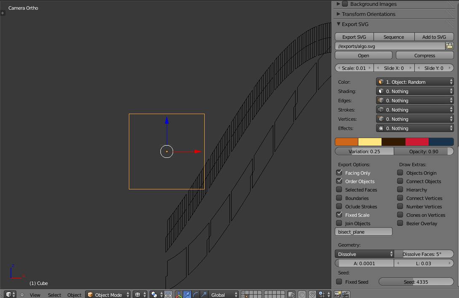Click the red palette color swatch
The height and width of the screenshot is (298, 459).
[x=417, y=142]
